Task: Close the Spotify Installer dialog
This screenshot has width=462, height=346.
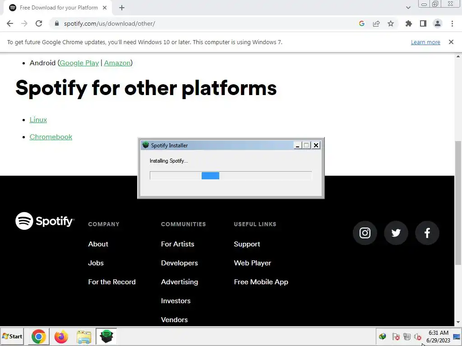Action: (x=316, y=145)
